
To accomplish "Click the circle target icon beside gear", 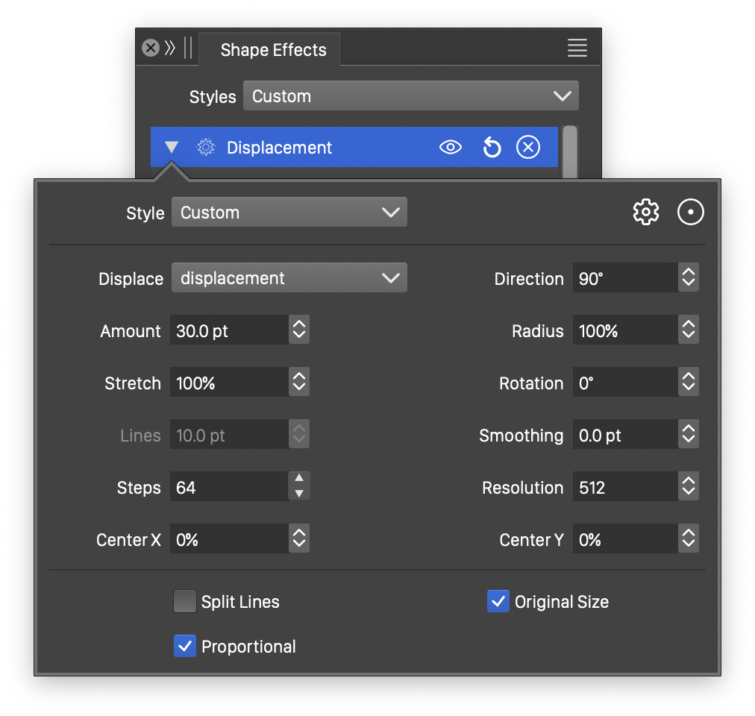I will coord(691,213).
